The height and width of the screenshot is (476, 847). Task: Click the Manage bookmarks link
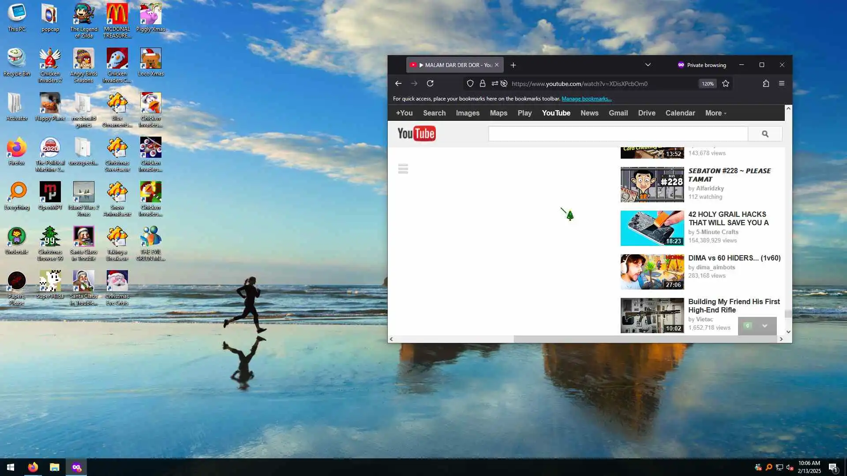586,99
